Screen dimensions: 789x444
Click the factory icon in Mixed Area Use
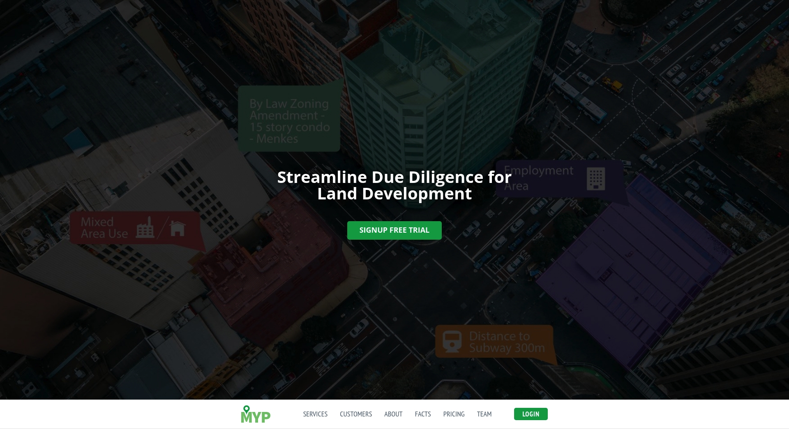[x=145, y=227]
